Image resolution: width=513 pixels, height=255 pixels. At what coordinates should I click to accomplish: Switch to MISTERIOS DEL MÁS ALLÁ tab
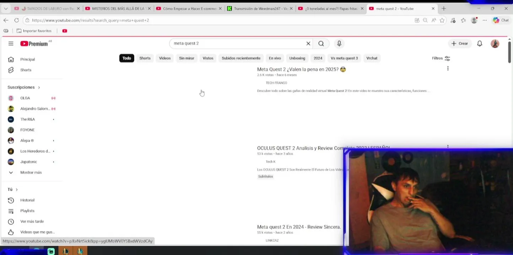coord(118,8)
